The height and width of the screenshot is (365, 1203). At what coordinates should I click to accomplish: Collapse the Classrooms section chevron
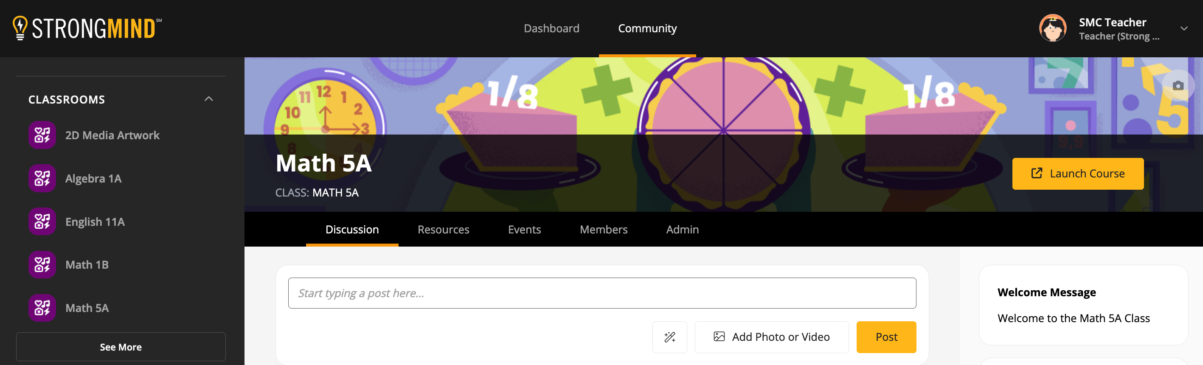pos(209,99)
